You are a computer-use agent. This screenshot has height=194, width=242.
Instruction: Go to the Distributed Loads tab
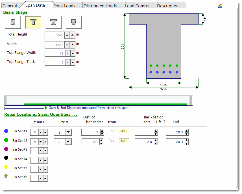[x=100, y=6]
